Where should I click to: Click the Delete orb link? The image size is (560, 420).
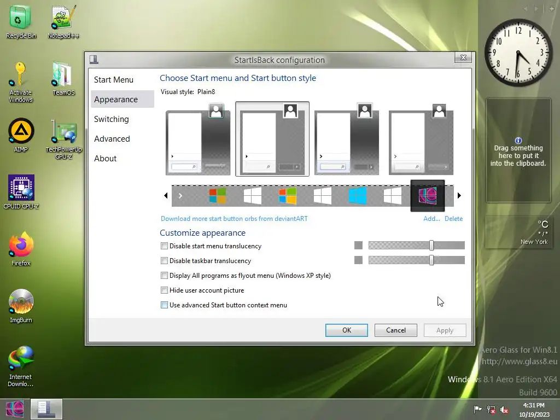(453, 219)
